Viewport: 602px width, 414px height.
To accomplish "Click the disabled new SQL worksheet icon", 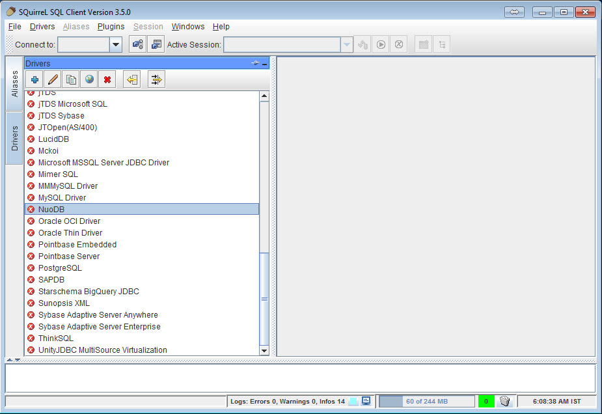I will pyautogui.click(x=424, y=44).
